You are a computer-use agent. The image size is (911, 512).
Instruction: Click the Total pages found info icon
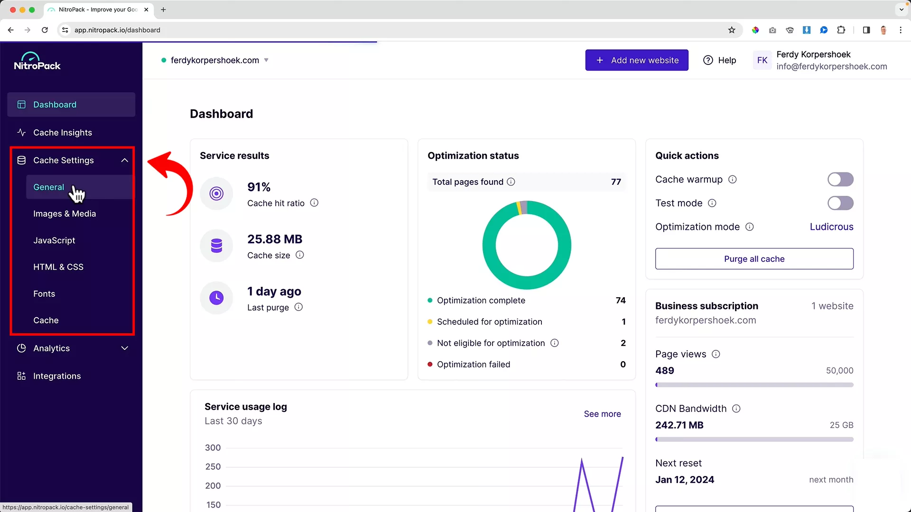click(511, 182)
